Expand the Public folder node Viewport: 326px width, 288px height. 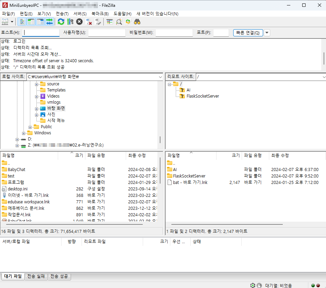(30, 127)
